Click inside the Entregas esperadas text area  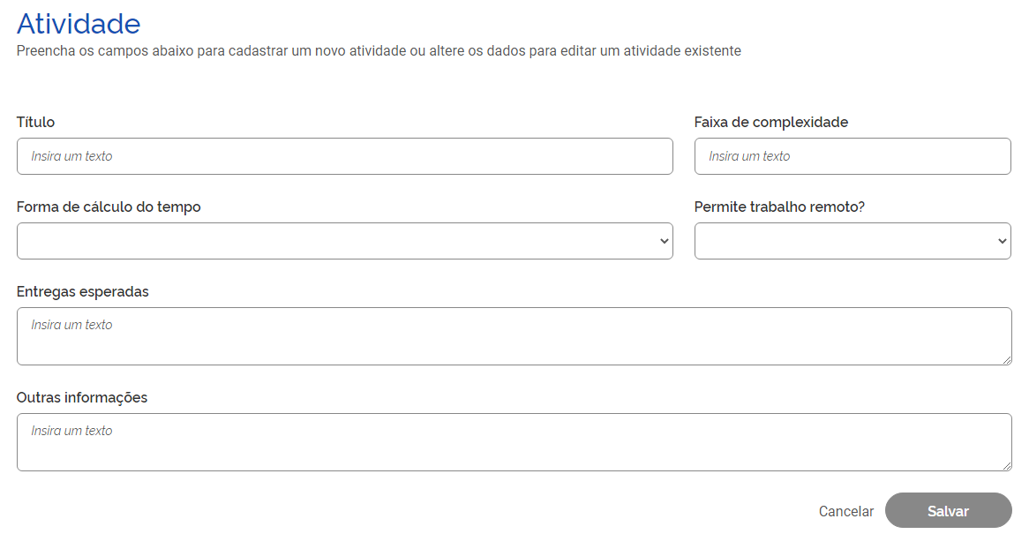click(514, 336)
